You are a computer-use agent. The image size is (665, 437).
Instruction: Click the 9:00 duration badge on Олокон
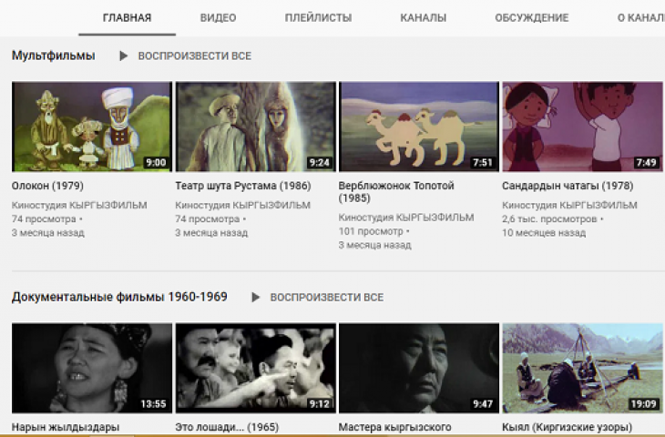point(156,163)
